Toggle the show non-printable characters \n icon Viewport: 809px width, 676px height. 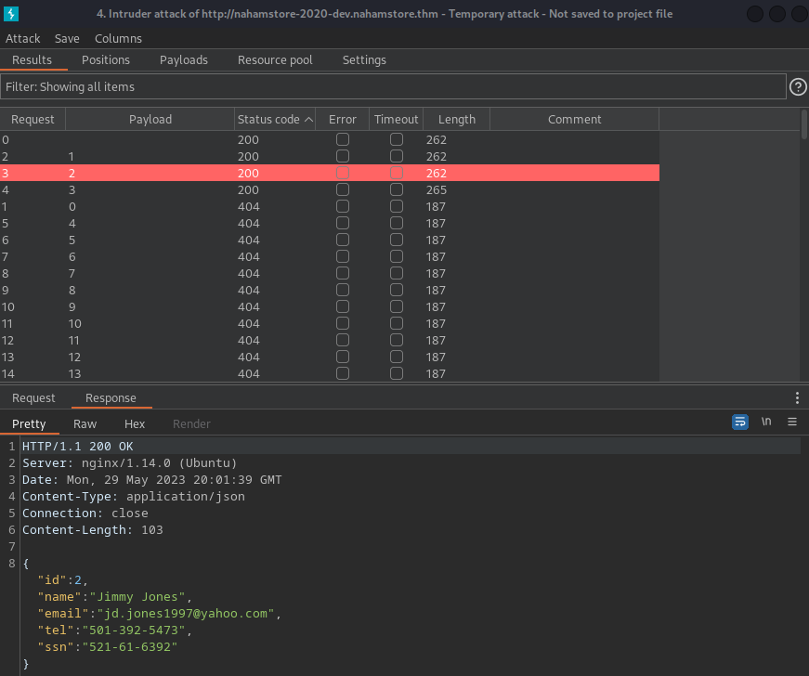click(x=766, y=422)
